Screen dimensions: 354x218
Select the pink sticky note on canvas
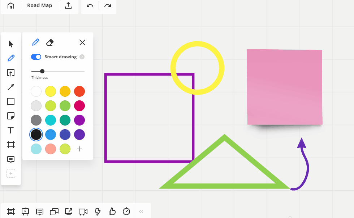coord(284,87)
